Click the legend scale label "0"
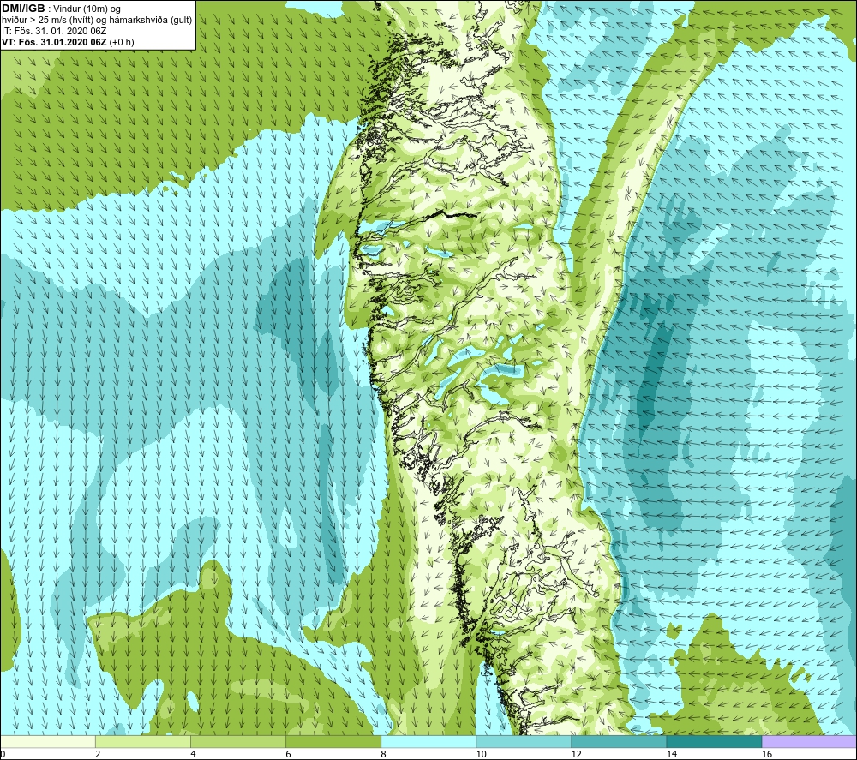Image resolution: width=857 pixels, height=760 pixels. point(3,754)
